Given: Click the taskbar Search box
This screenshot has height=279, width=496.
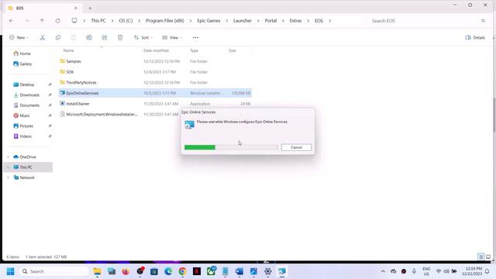Looking at the screenshot, I should pos(54,271).
